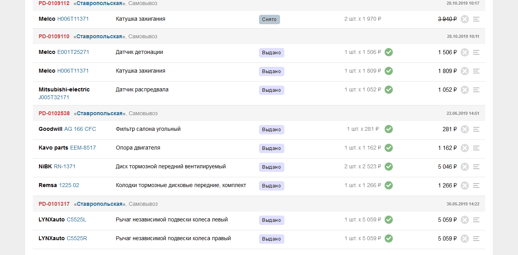
Task: Click the cancel X icon for Фильтр салона угольный
Action: [465, 129]
